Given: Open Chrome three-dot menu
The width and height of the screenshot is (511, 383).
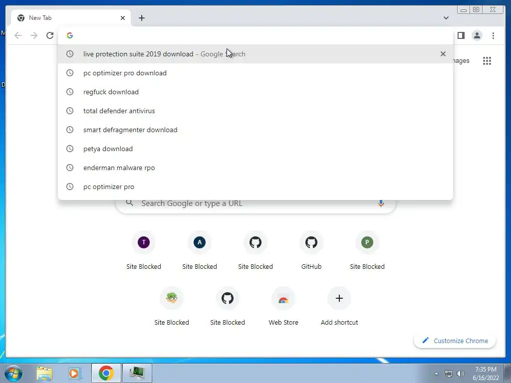Looking at the screenshot, I should coord(493,35).
